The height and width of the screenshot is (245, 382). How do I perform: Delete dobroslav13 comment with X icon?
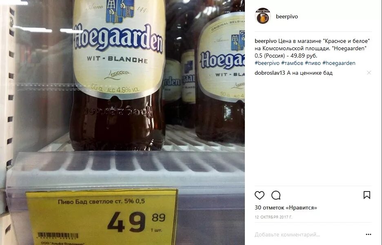[x=369, y=73]
